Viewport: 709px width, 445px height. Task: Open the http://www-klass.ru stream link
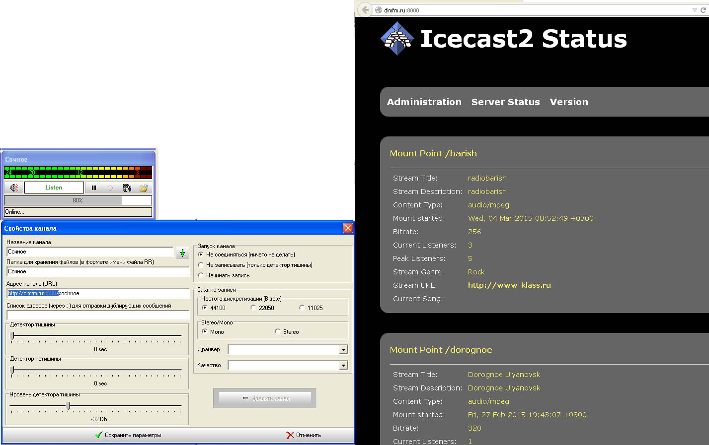coord(509,285)
